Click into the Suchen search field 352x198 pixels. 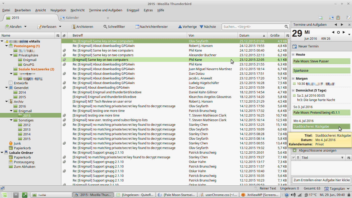click(253, 27)
